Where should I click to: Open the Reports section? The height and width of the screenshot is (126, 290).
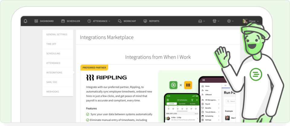click(151, 21)
